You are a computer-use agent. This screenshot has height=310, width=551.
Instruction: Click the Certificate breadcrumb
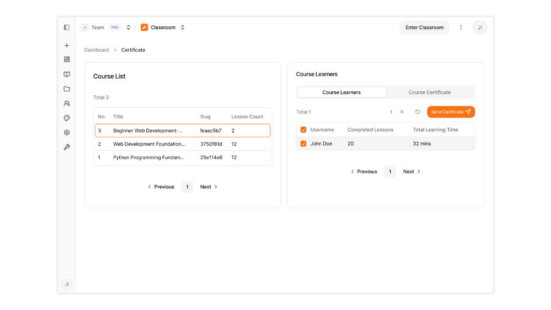133,50
